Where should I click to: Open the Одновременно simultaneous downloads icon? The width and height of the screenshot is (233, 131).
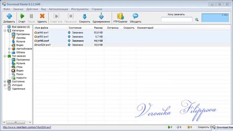coord(101,16)
